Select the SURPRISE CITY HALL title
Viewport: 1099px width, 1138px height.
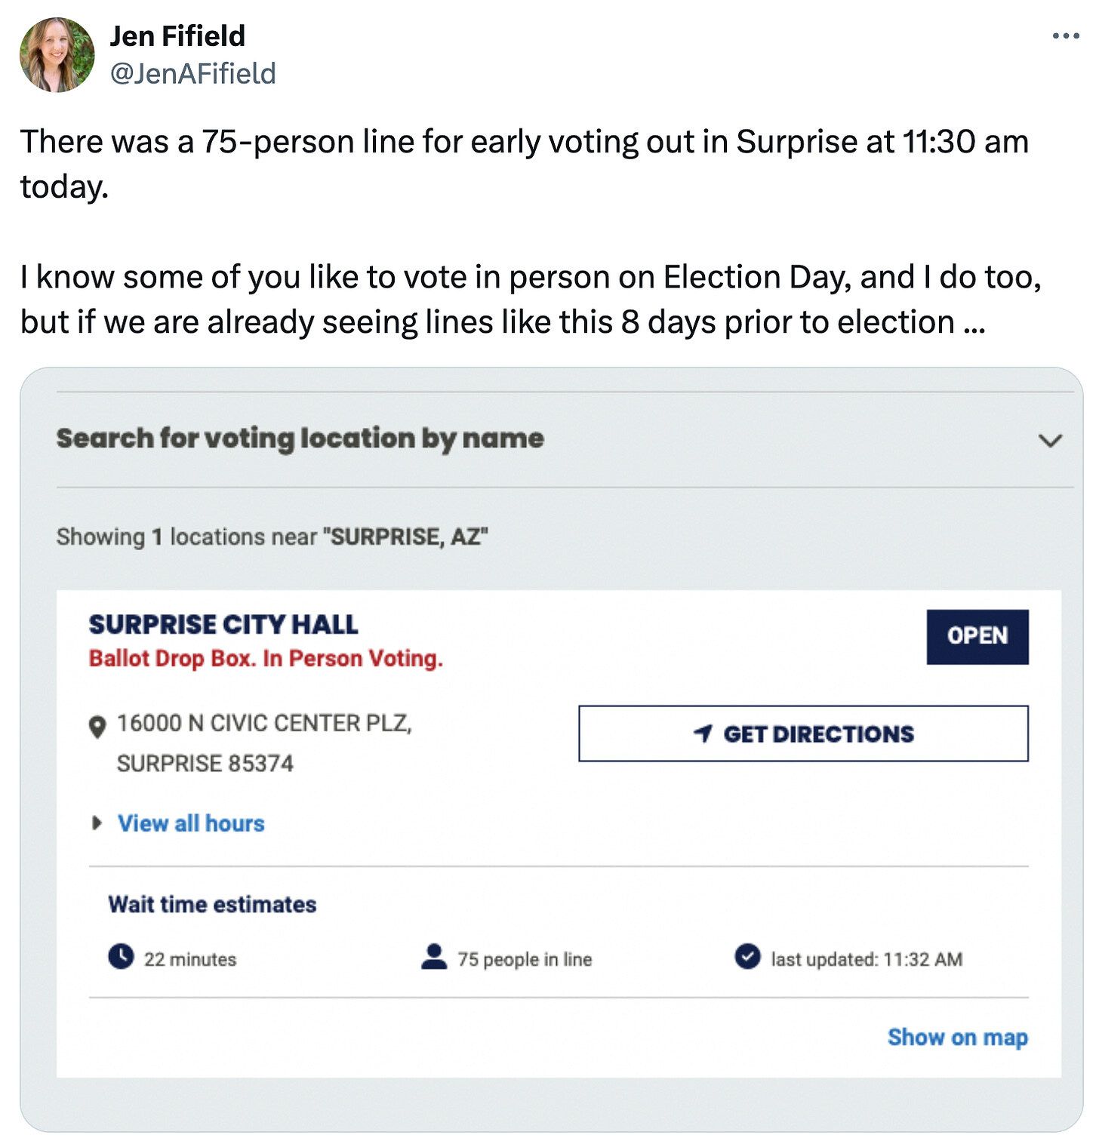223,625
